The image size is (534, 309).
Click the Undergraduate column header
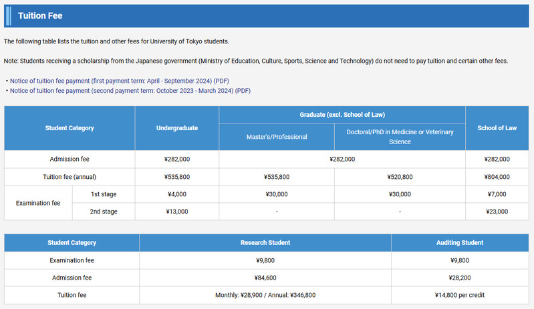[x=176, y=128]
